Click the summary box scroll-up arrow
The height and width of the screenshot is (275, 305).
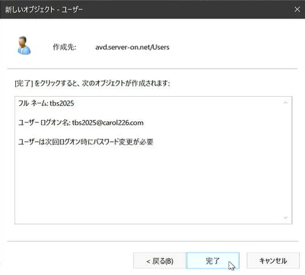(x=285, y=103)
